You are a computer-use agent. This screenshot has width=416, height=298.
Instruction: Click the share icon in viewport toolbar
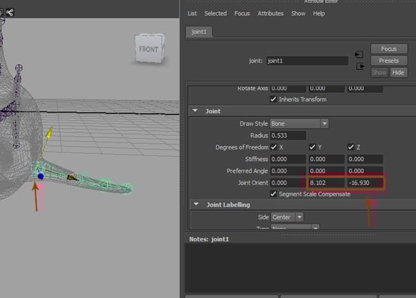(10, 13)
